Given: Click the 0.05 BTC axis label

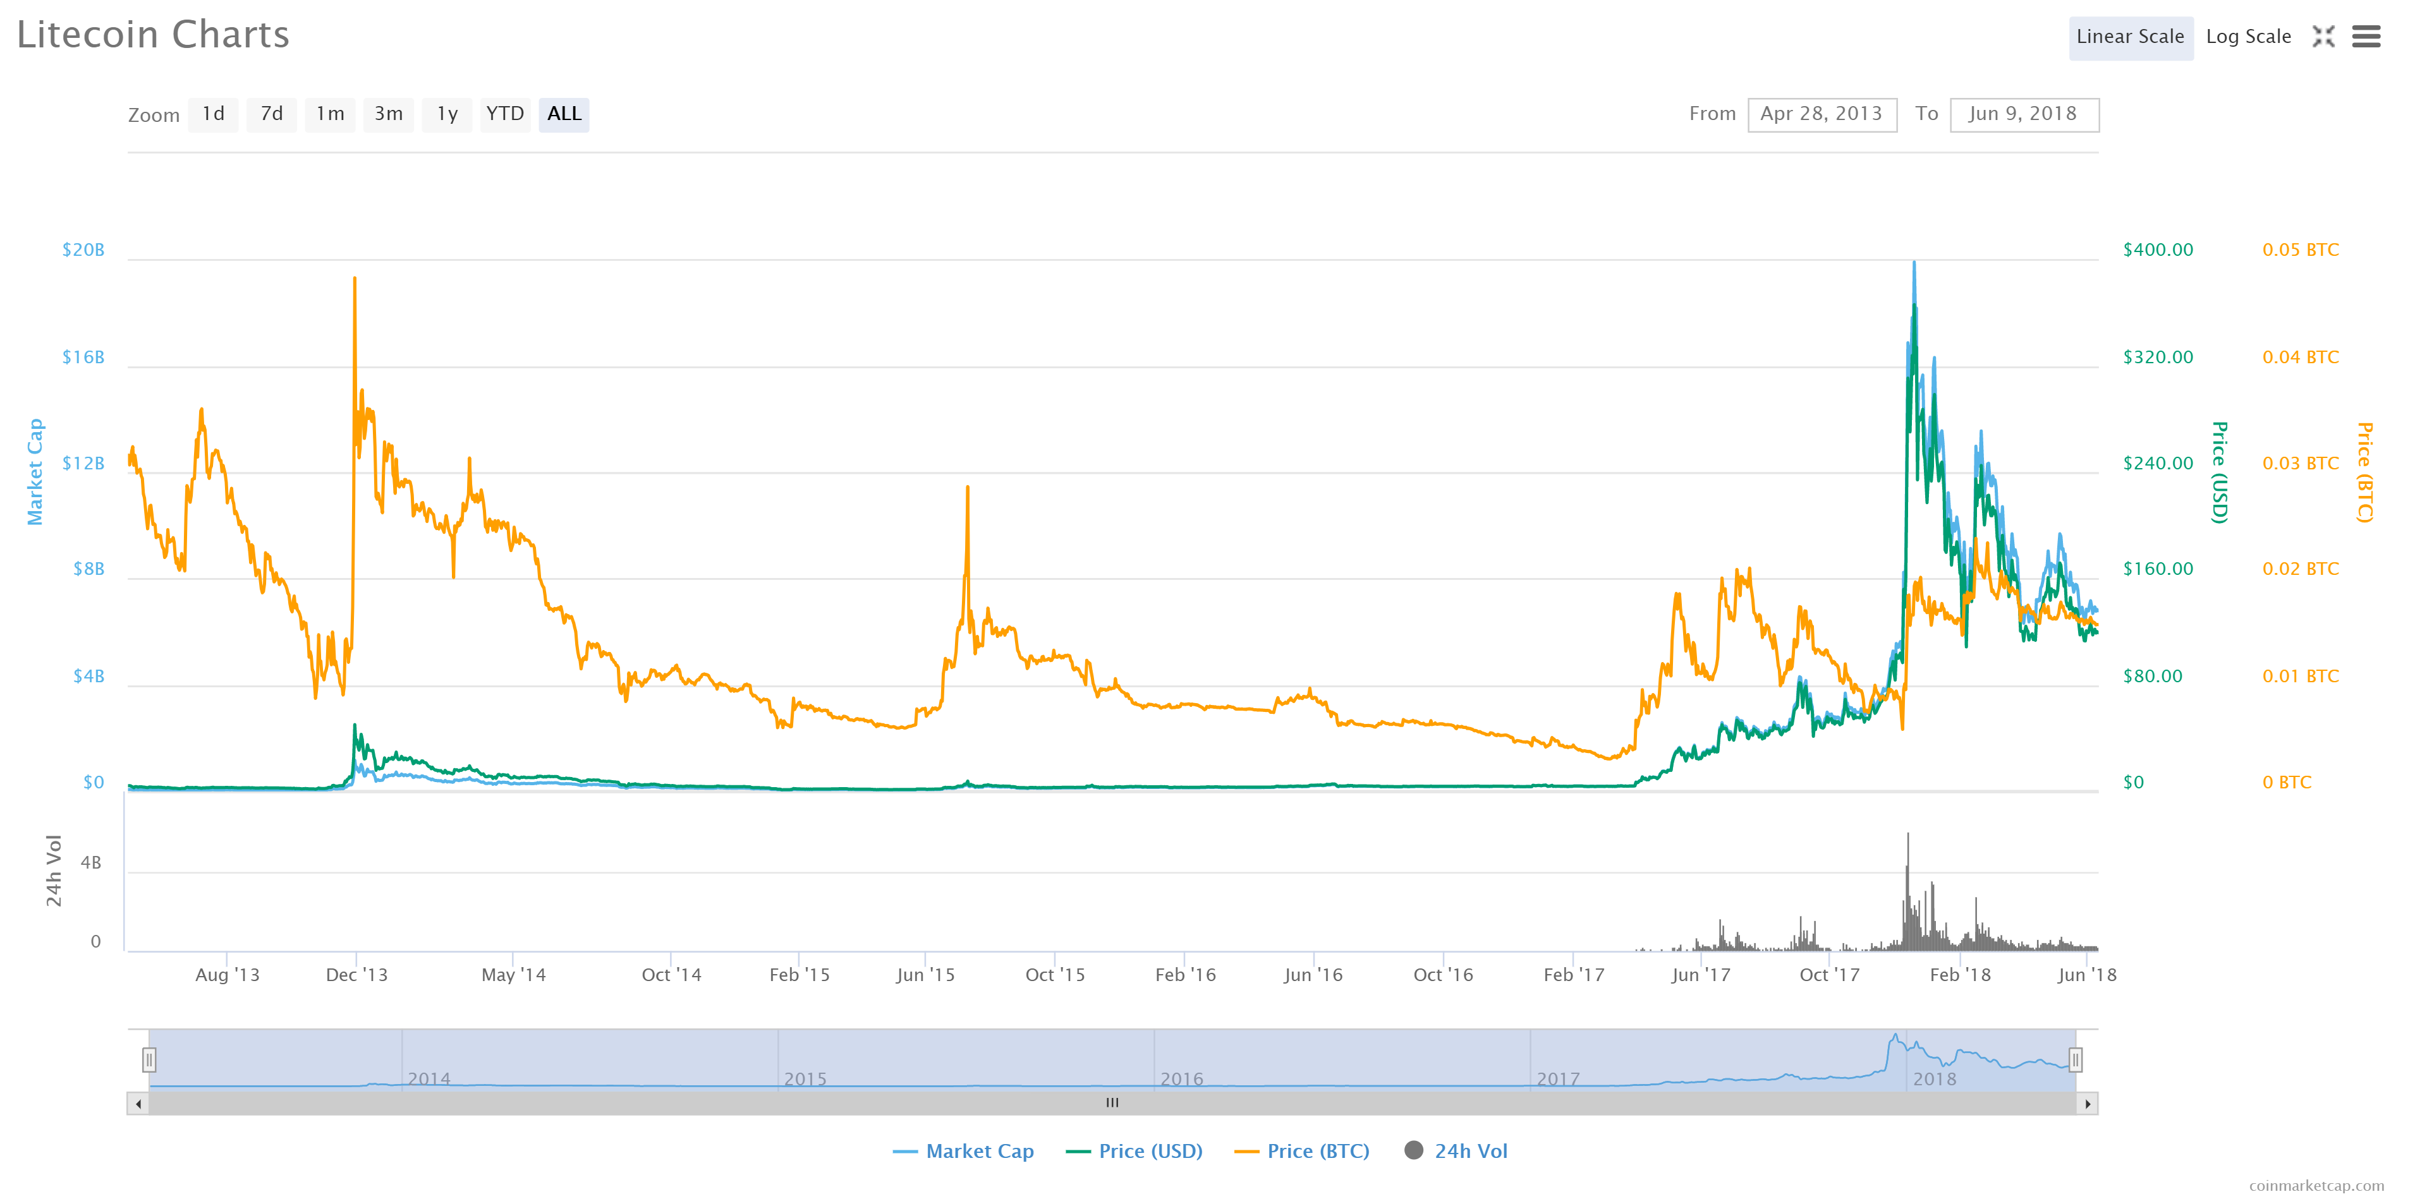Looking at the screenshot, I should tap(2301, 250).
